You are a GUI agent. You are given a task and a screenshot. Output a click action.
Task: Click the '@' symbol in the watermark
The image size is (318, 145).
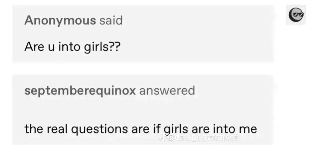(x=171, y=138)
